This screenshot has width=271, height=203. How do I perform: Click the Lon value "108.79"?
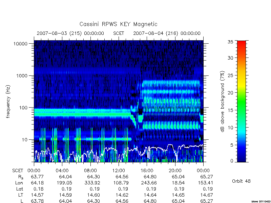tap(121, 183)
